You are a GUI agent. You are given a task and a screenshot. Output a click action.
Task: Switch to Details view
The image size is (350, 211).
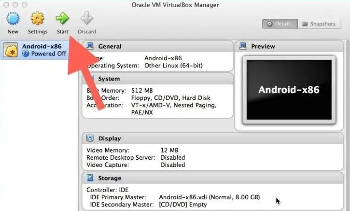click(x=280, y=24)
